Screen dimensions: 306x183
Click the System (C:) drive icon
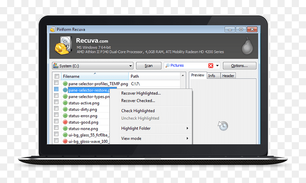point(56,65)
